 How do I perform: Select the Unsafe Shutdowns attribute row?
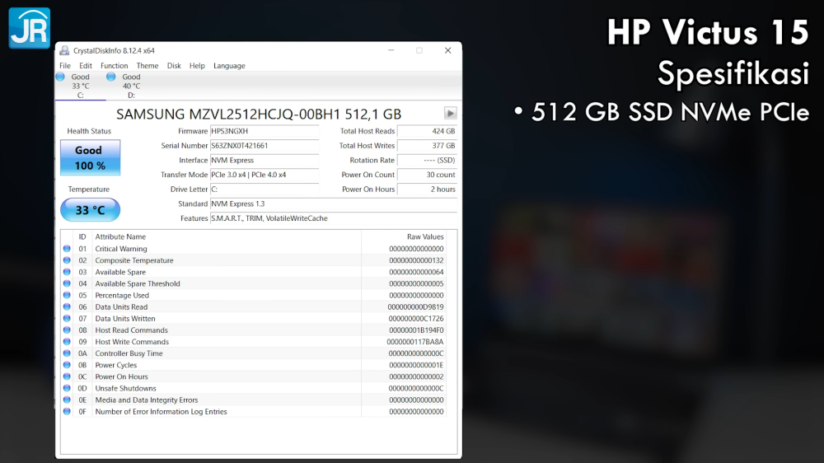[125, 388]
